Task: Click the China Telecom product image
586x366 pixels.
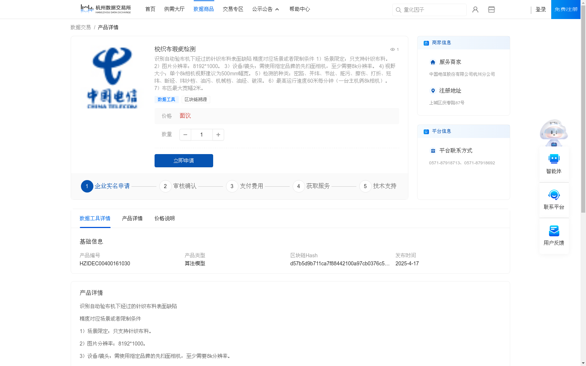Action: click(112, 78)
